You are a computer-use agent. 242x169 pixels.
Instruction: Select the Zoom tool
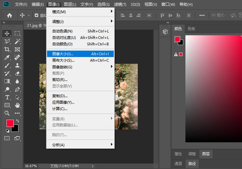(7, 113)
